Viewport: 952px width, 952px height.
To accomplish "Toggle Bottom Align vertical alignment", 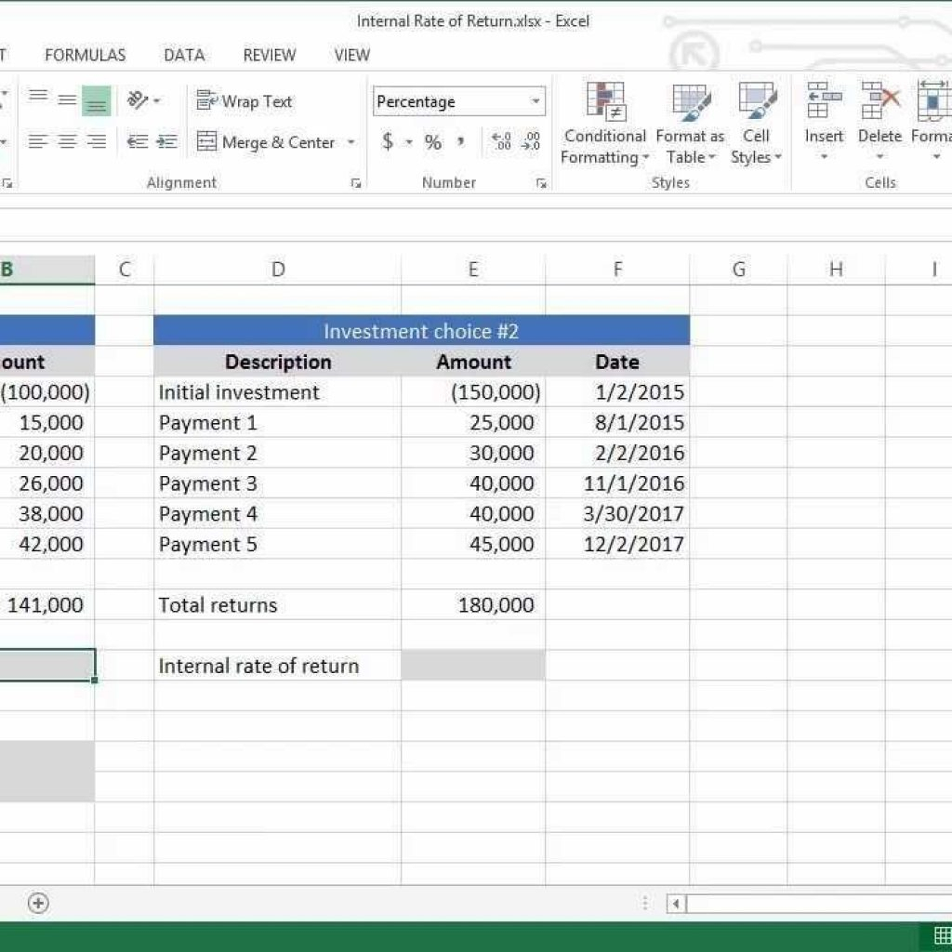I will pos(96,101).
